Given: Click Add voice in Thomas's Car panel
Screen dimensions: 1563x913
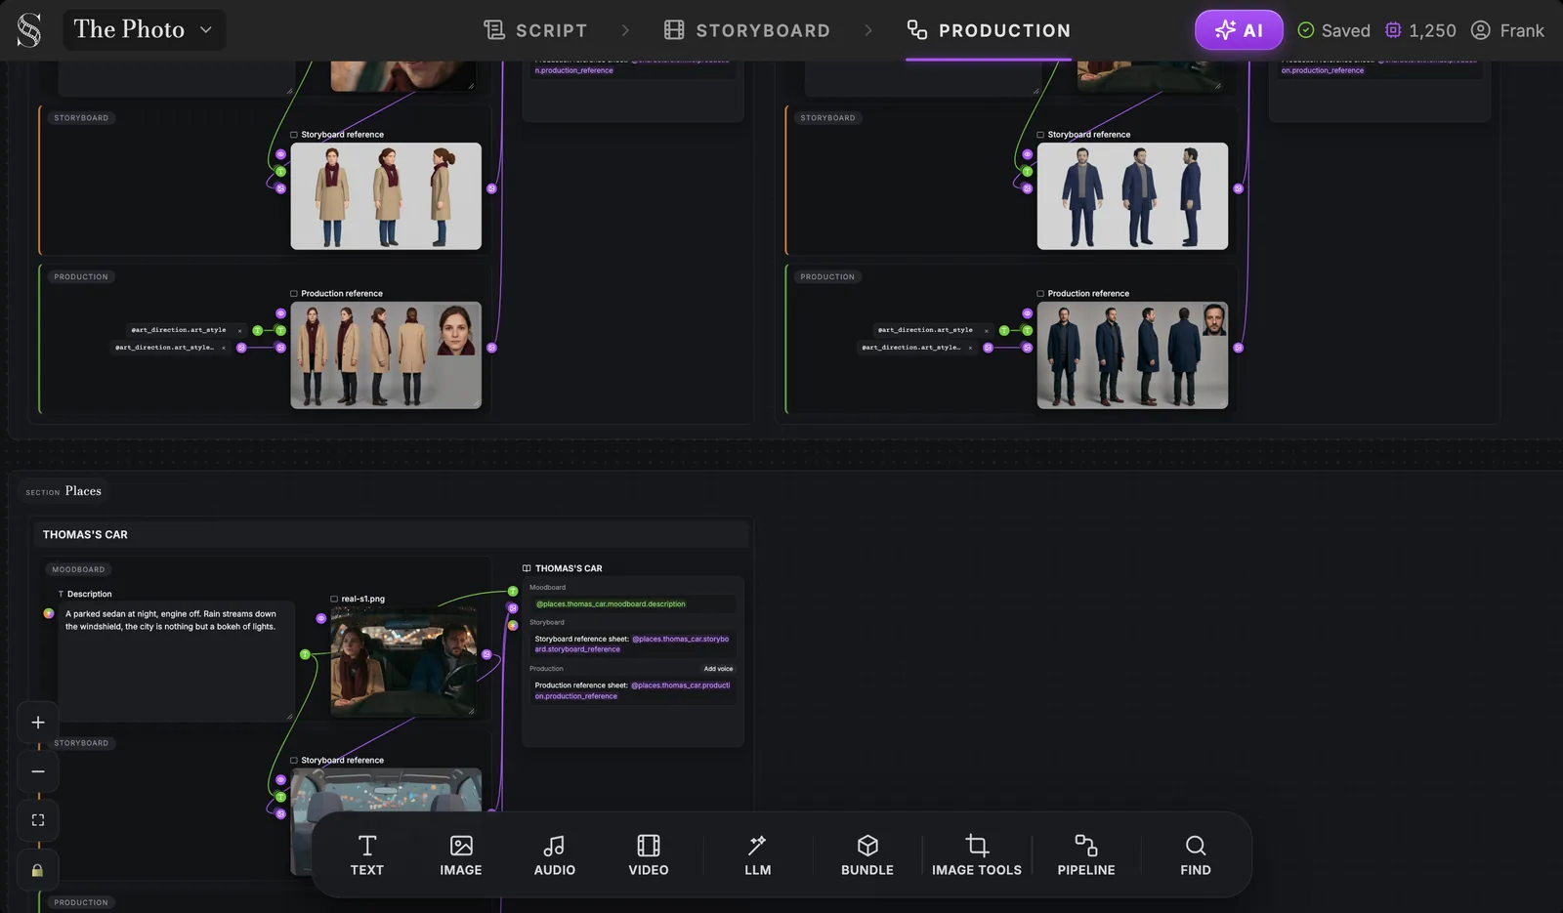Looking at the screenshot, I should point(718,669).
